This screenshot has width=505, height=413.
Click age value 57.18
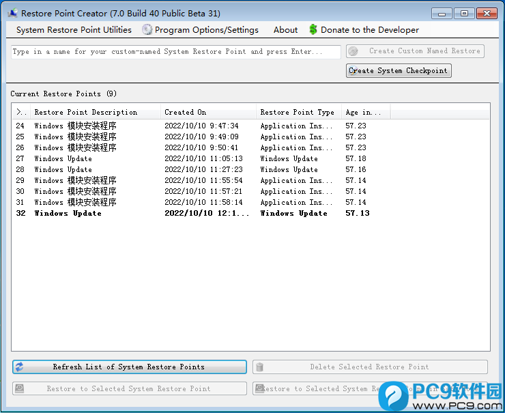pos(356,158)
